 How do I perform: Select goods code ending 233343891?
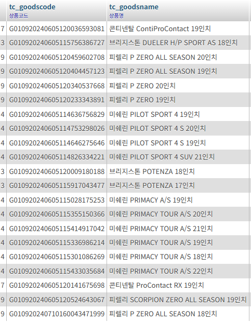pos(57,100)
